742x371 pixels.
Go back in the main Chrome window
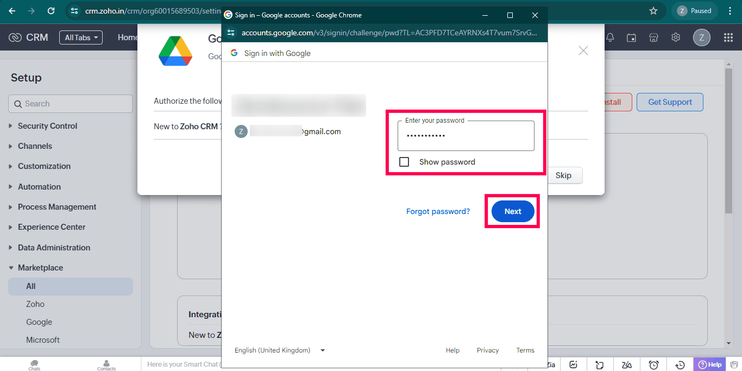tap(12, 11)
